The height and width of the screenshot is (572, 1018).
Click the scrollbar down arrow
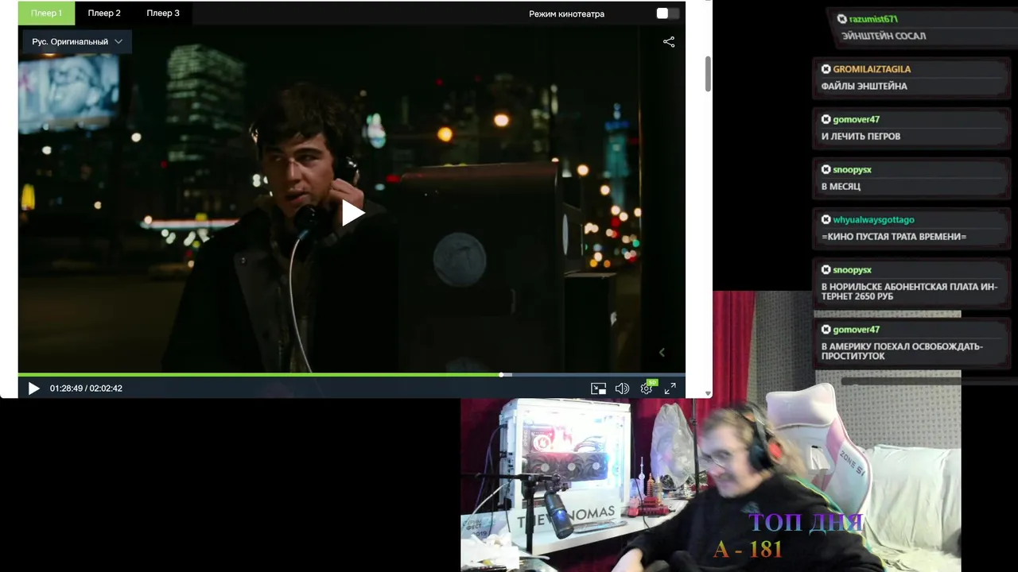click(708, 393)
